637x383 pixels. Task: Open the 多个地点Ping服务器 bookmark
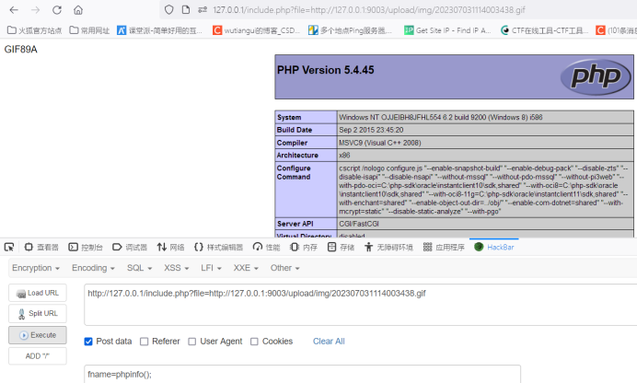pos(350,30)
